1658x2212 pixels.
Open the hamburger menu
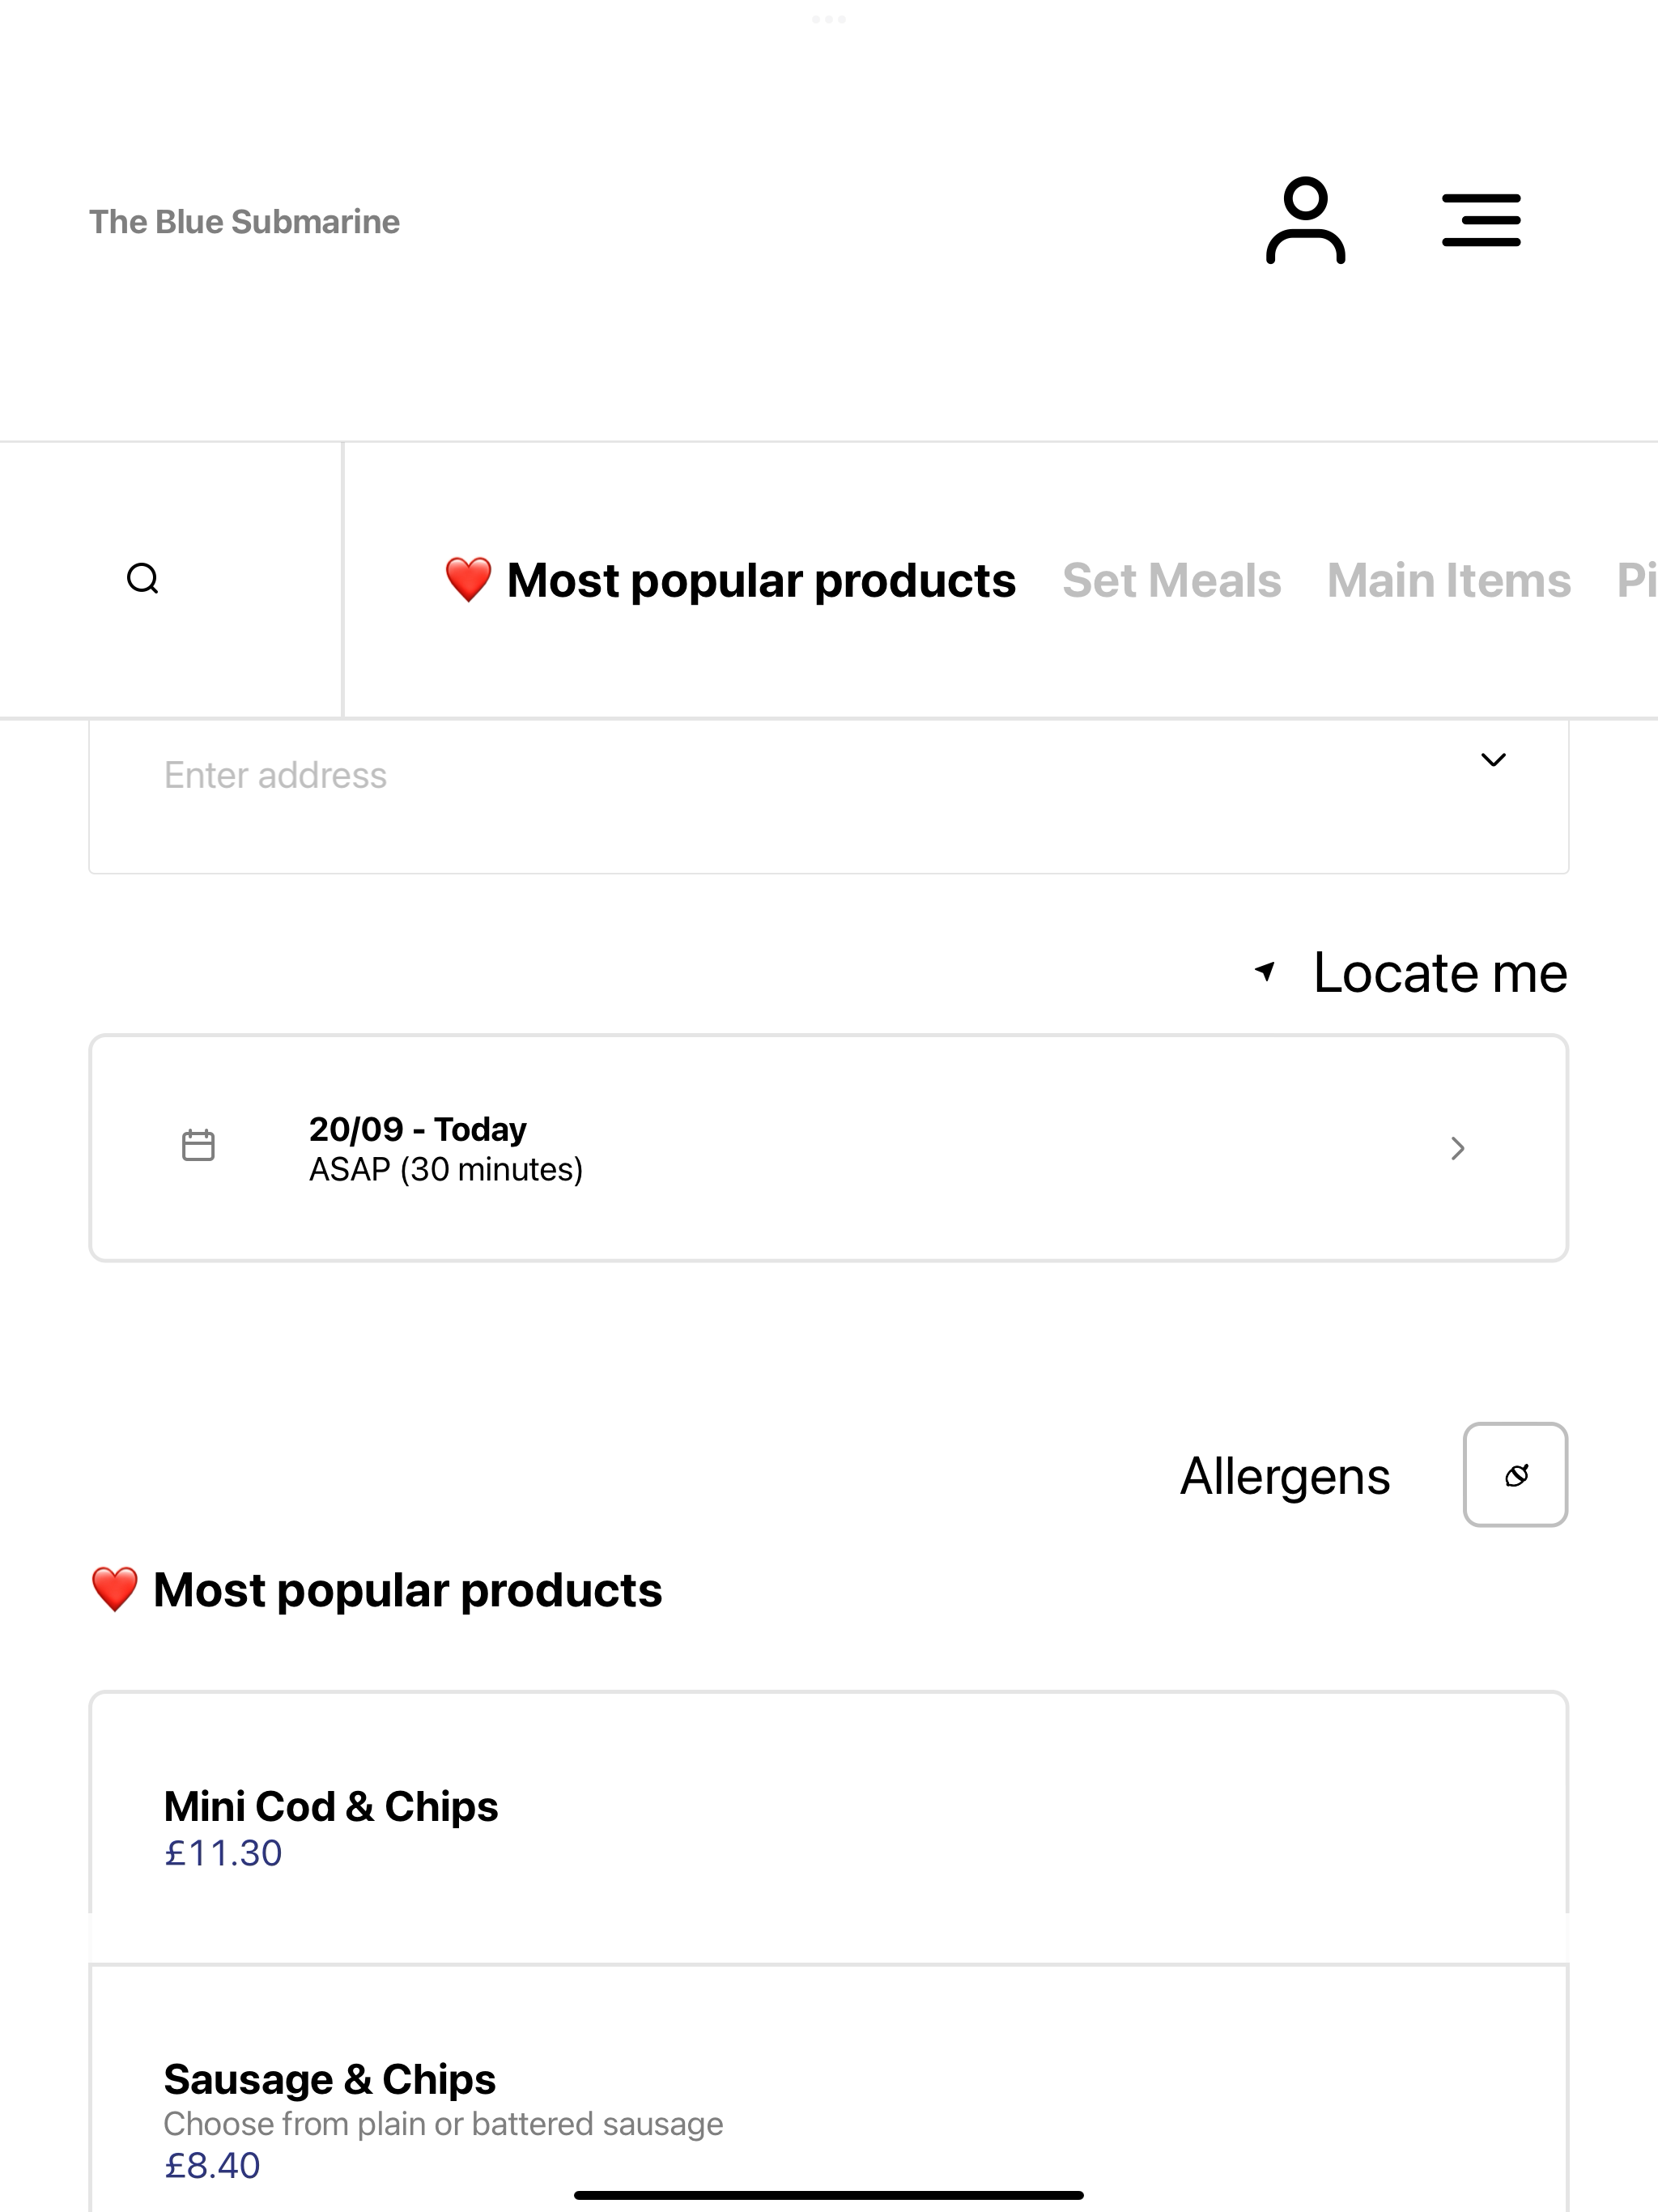1481,221
